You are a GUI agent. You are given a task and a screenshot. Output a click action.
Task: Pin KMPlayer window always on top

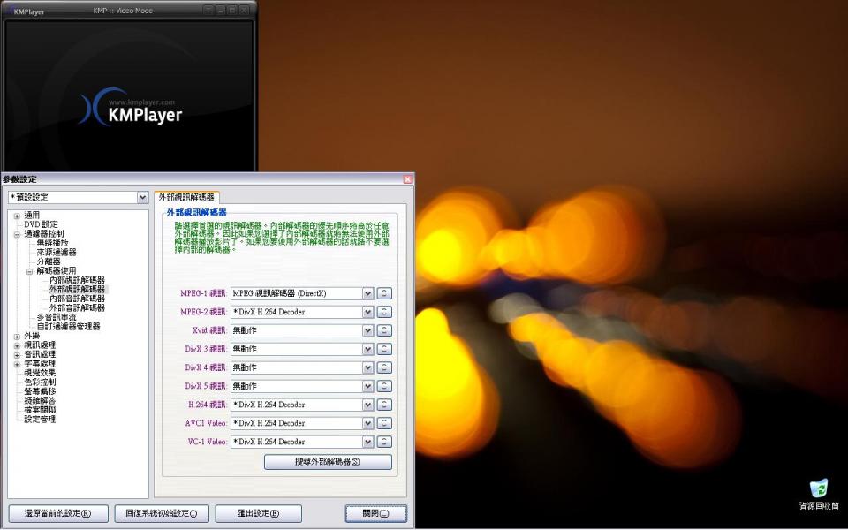point(208,11)
